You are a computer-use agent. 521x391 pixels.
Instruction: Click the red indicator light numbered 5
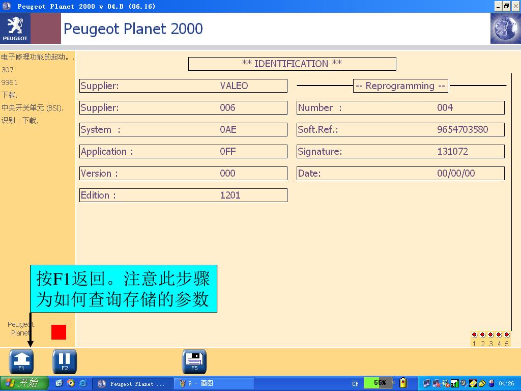point(507,335)
